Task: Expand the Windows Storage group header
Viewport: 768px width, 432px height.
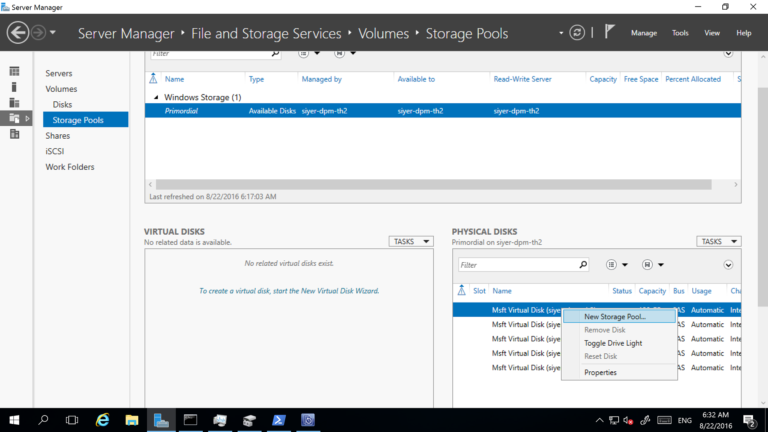Action: point(156,97)
